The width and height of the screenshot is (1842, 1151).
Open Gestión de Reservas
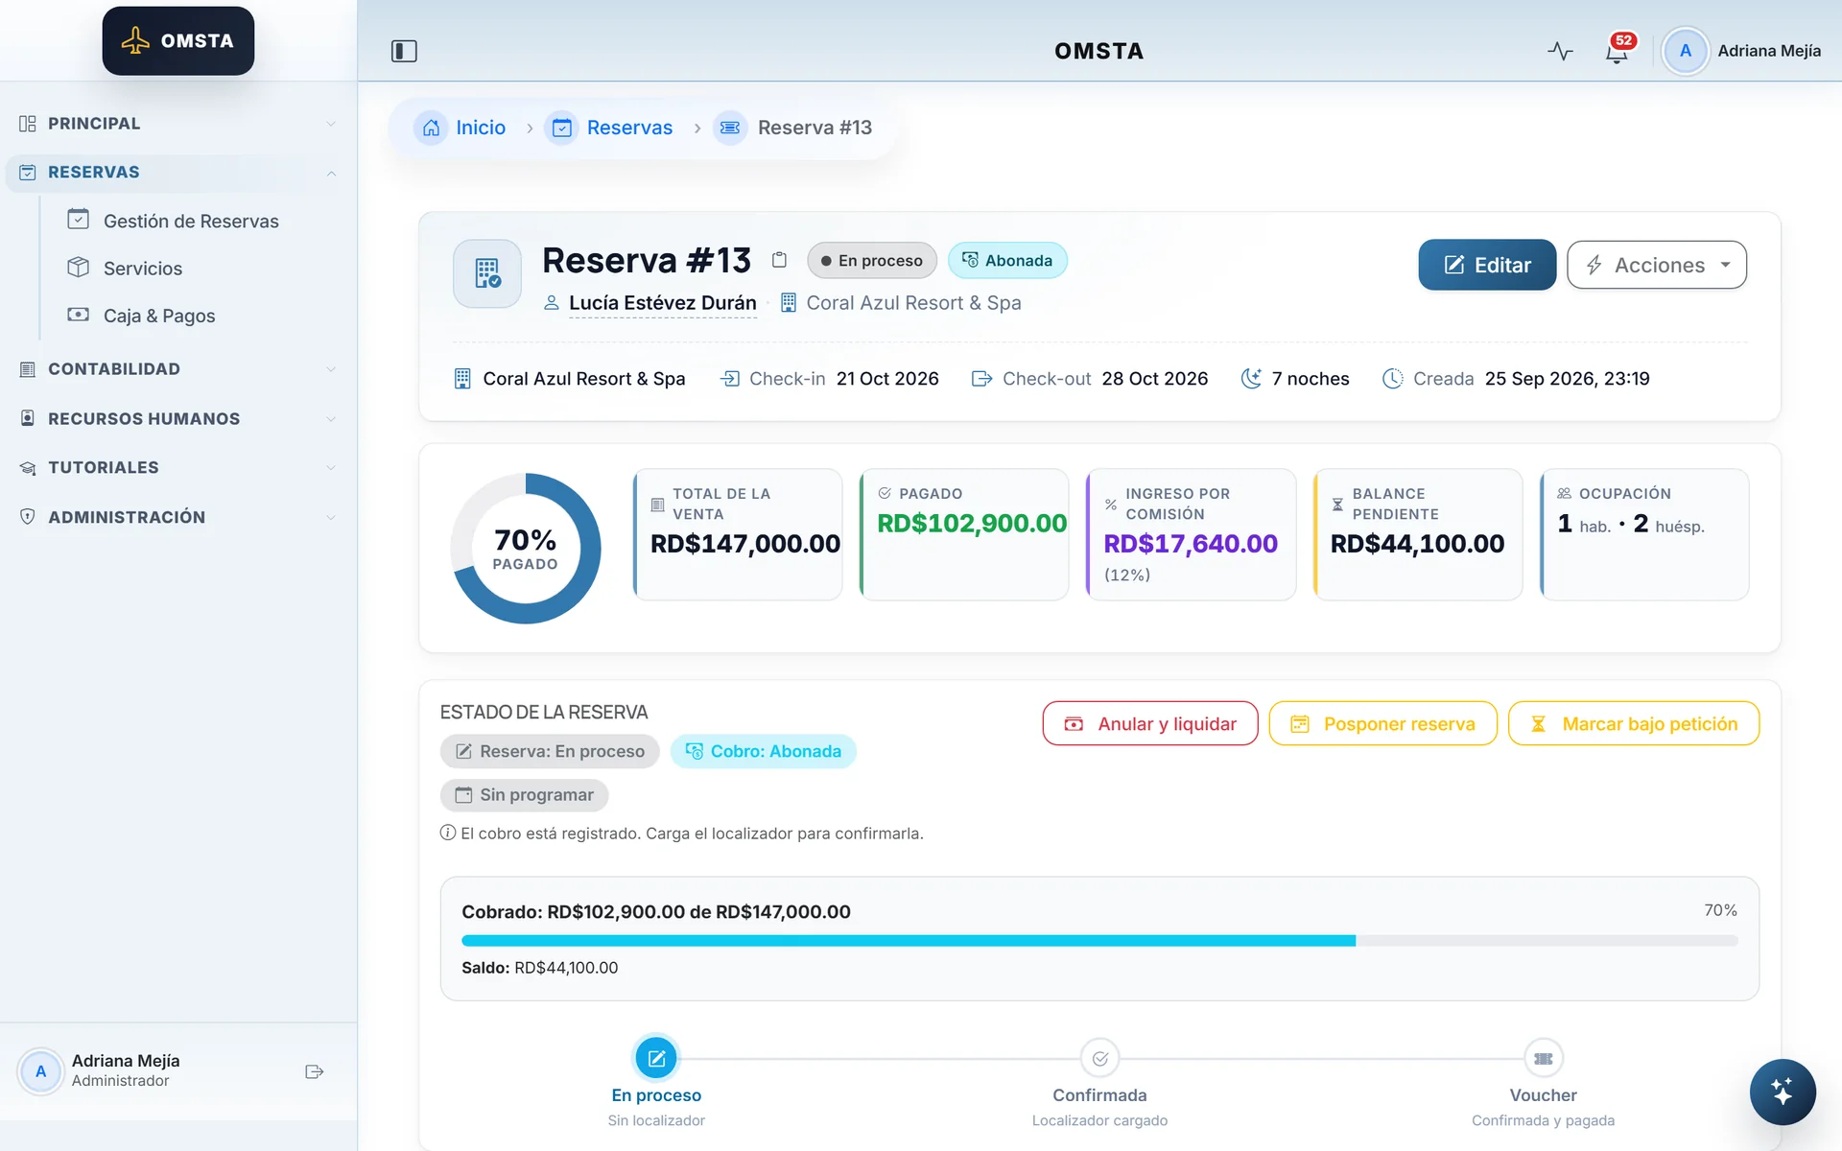pyautogui.click(x=191, y=222)
